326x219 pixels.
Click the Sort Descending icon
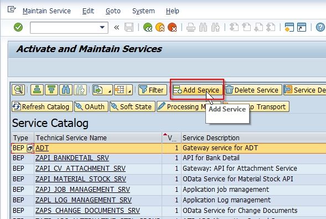(x=51, y=90)
